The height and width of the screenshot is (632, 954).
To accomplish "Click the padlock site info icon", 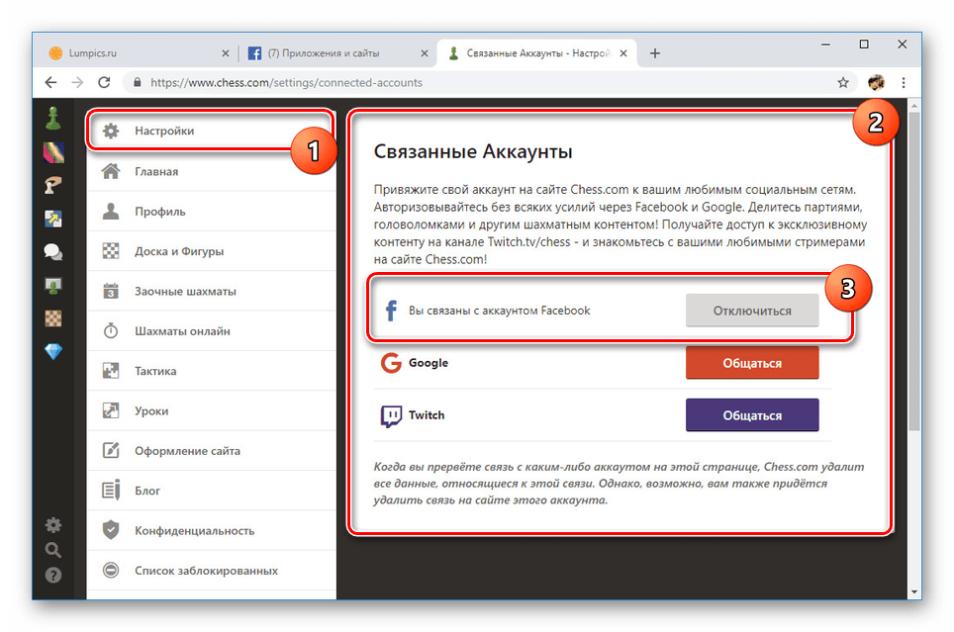I will [138, 83].
